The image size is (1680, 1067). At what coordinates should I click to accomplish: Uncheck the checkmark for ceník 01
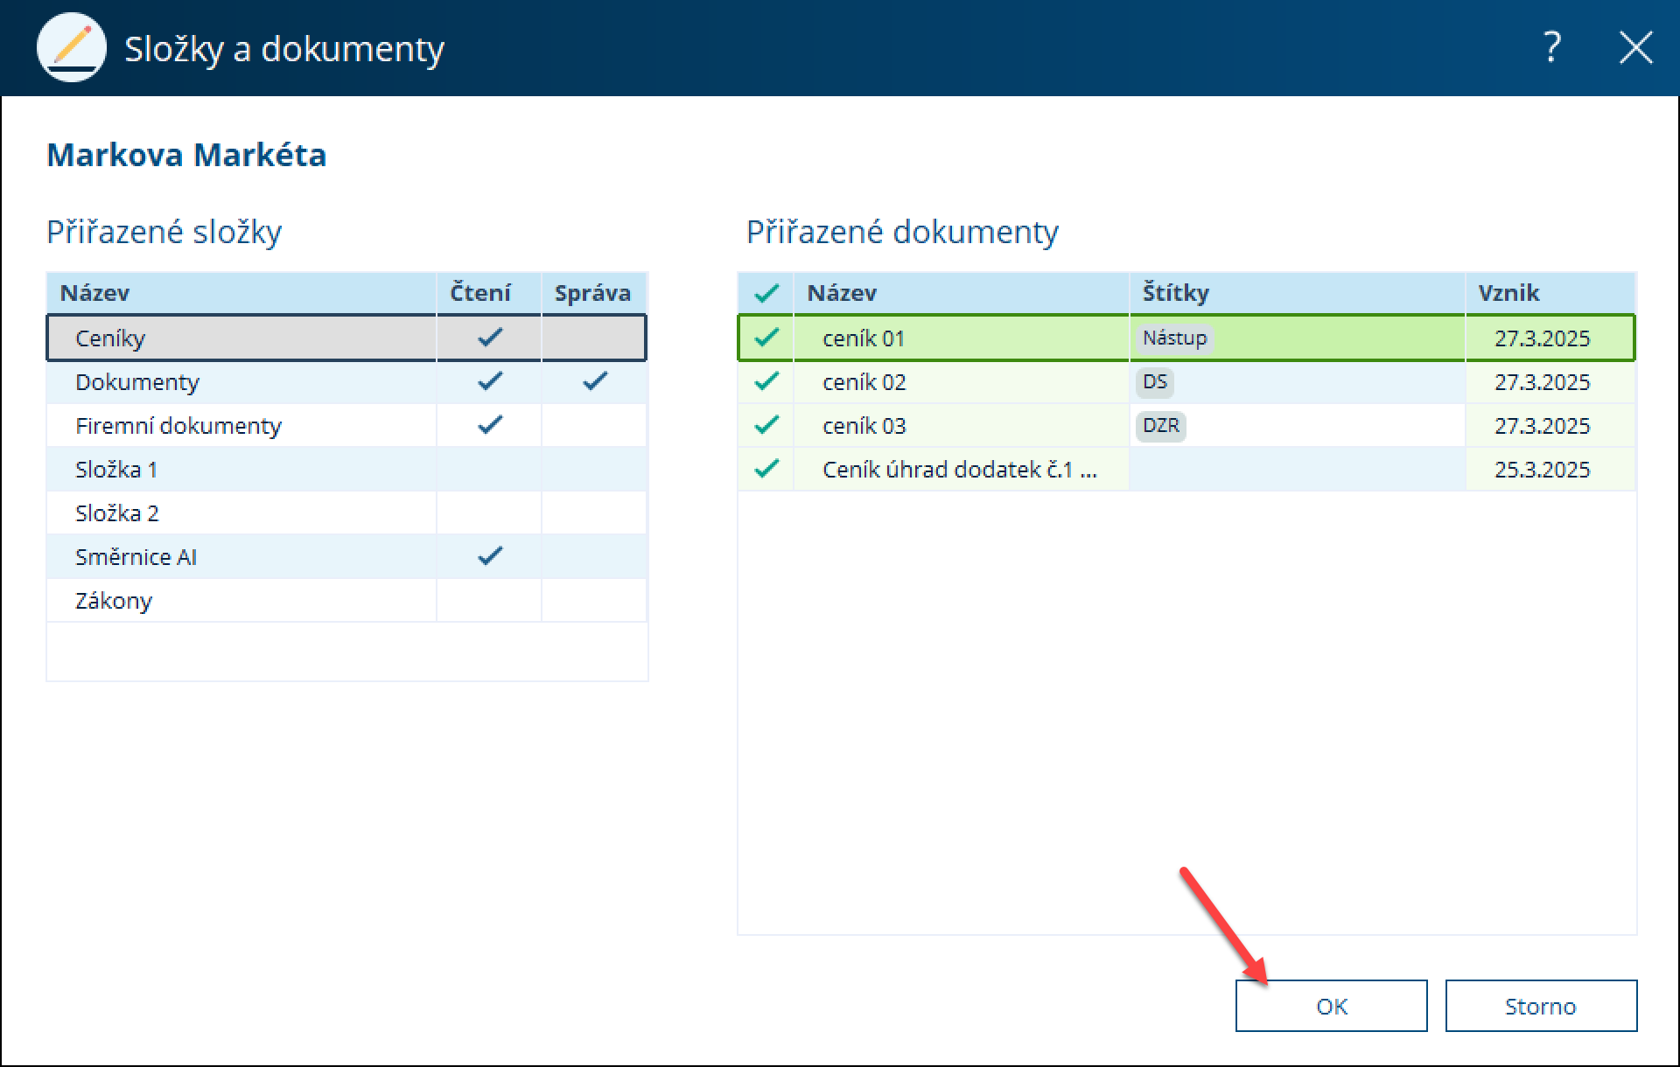click(x=766, y=338)
